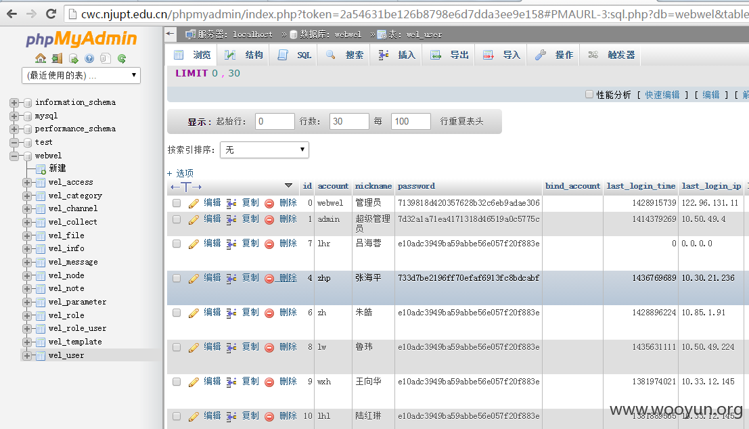Tick the checkbox for the lhr row

(x=177, y=244)
